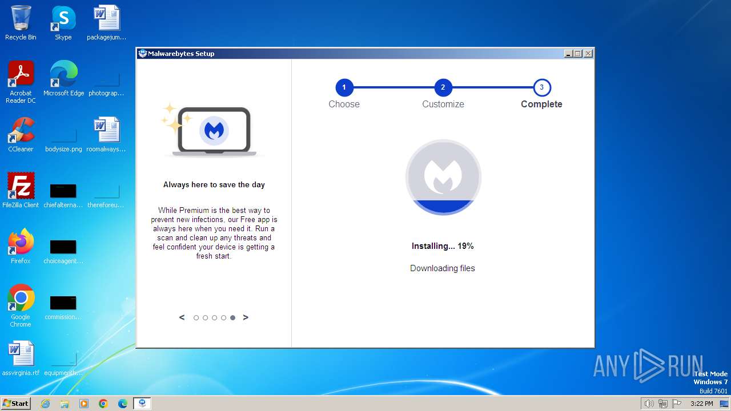This screenshot has height=411, width=731.
Task: Close the Malwarebytes Setup window
Action: (x=588, y=54)
